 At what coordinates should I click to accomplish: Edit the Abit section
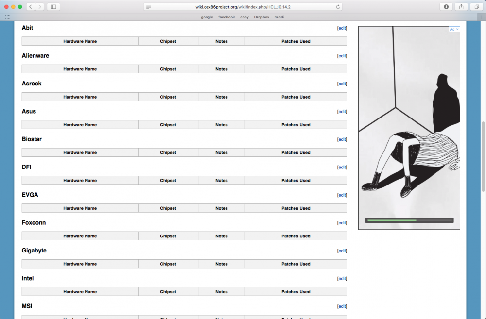342,28
